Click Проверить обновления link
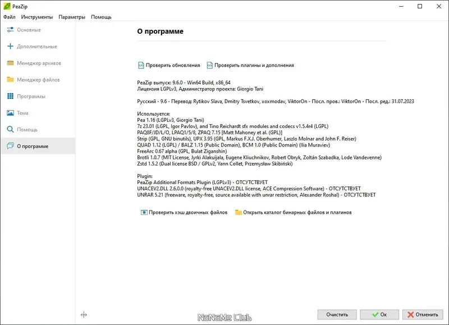This screenshot has height=325, width=449. [172, 65]
